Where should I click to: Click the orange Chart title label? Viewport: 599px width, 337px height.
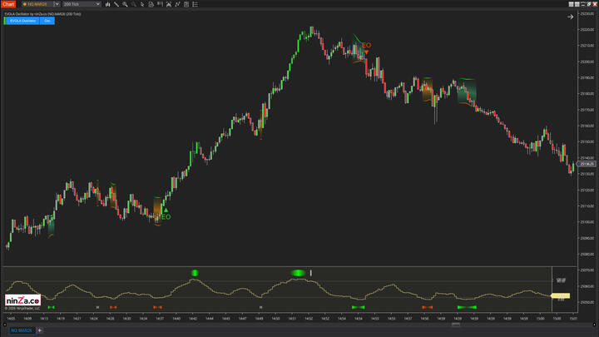(8, 4)
